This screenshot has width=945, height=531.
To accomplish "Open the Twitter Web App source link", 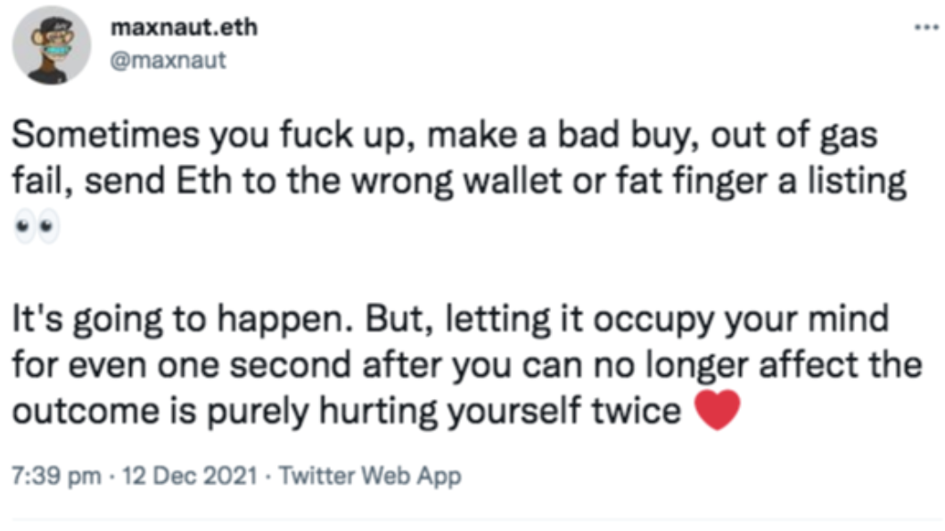I will coord(370,476).
